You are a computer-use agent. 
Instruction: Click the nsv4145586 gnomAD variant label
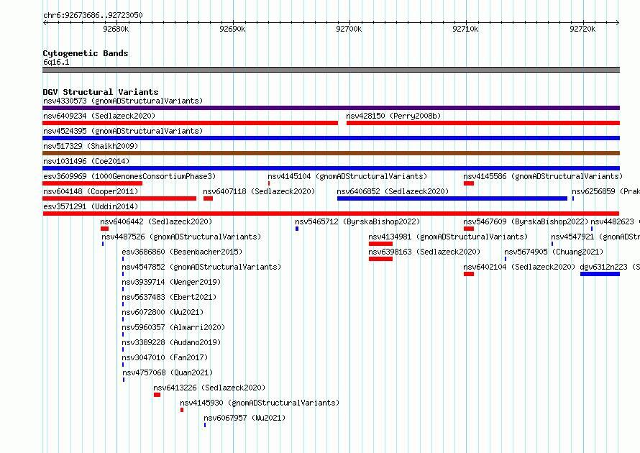[543, 176]
